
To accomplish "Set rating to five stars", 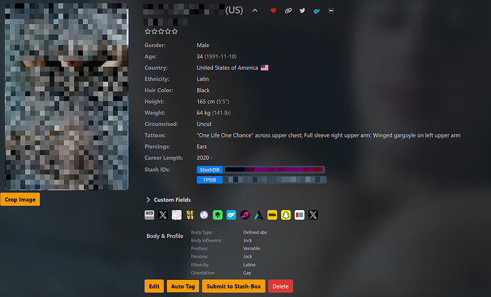I will point(175,31).
